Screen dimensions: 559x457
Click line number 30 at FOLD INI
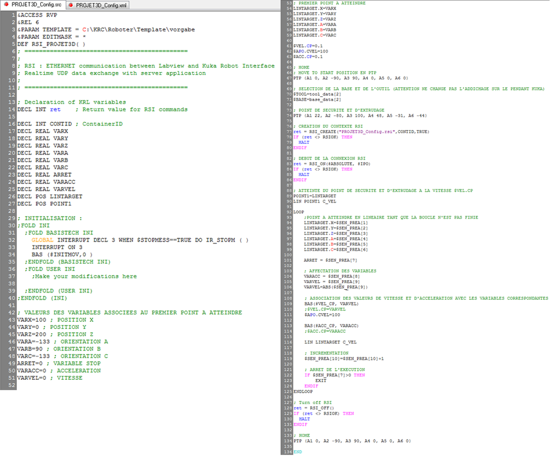tap(11, 225)
